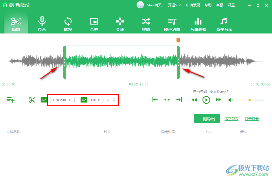
Task: Click the 大小 column header
Action: click(x=208, y=132)
